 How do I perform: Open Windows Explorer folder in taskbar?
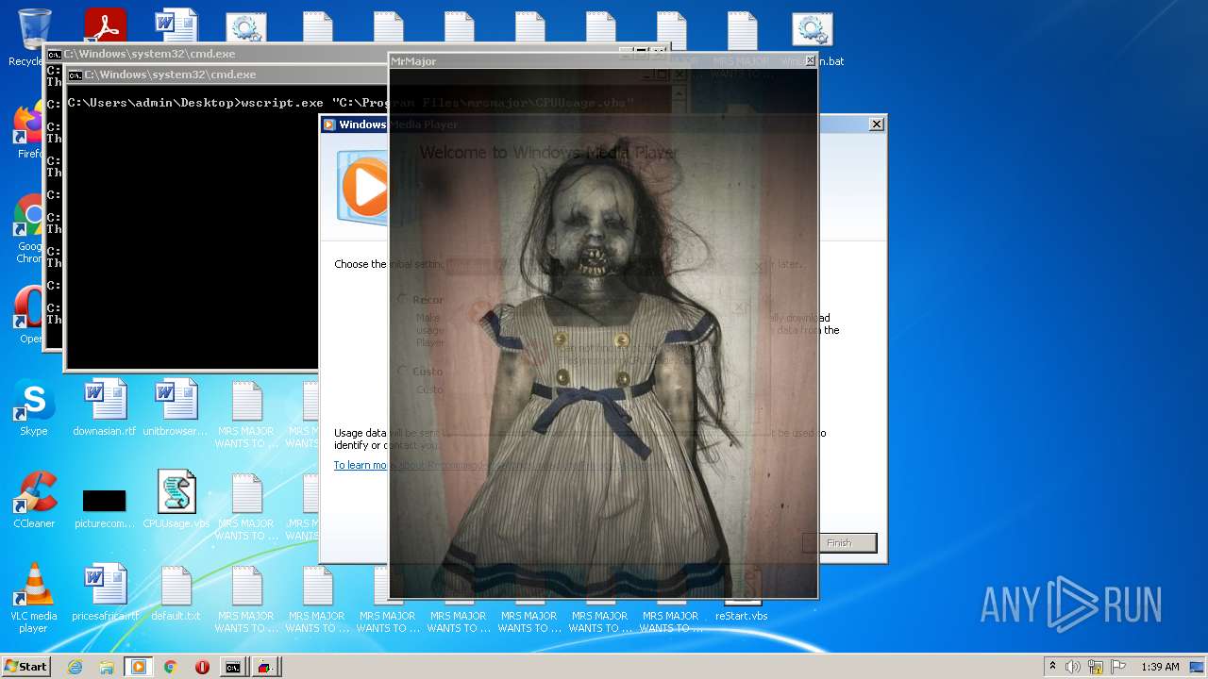click(x=107, y=667)
